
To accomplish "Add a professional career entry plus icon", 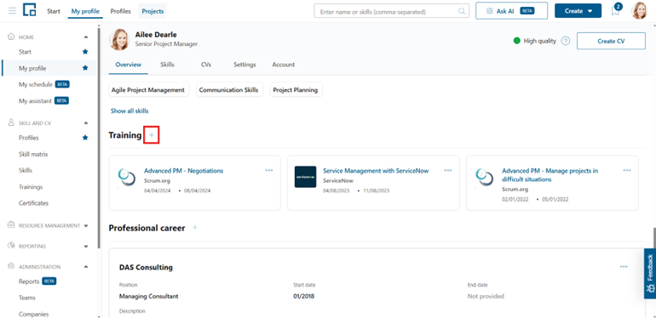I will (x=194, y=228).
